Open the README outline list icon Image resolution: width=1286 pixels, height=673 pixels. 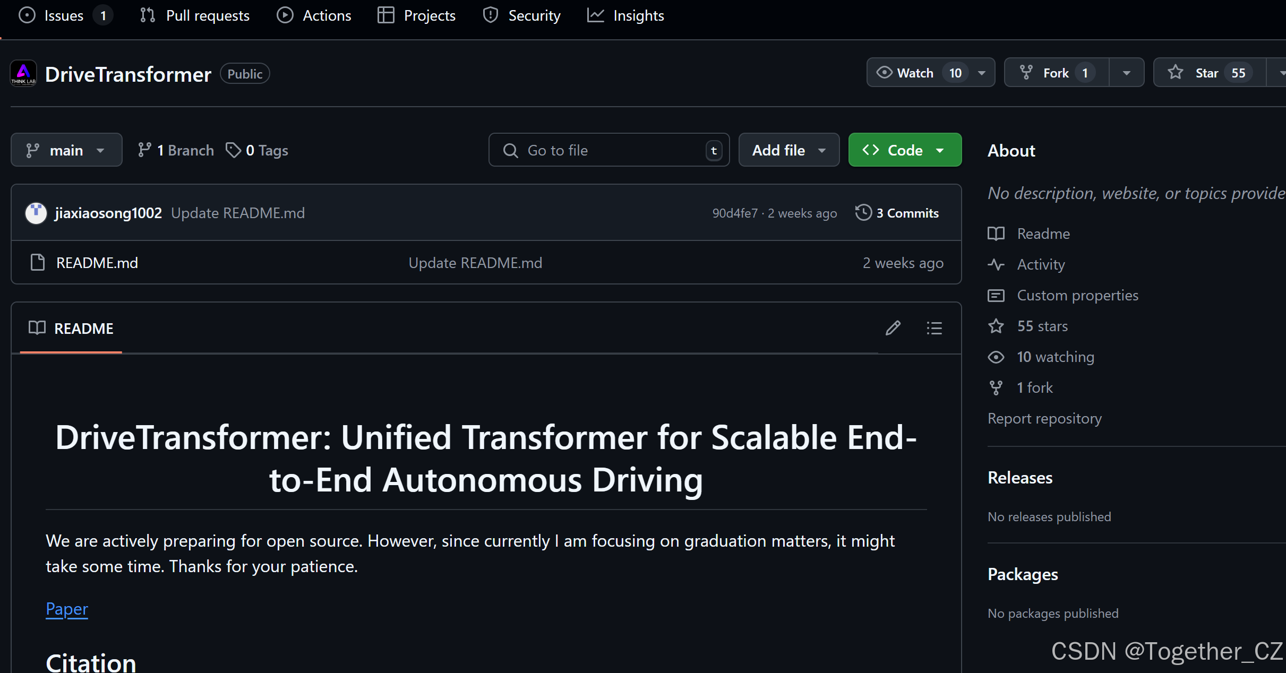click(x=934, y=328)
